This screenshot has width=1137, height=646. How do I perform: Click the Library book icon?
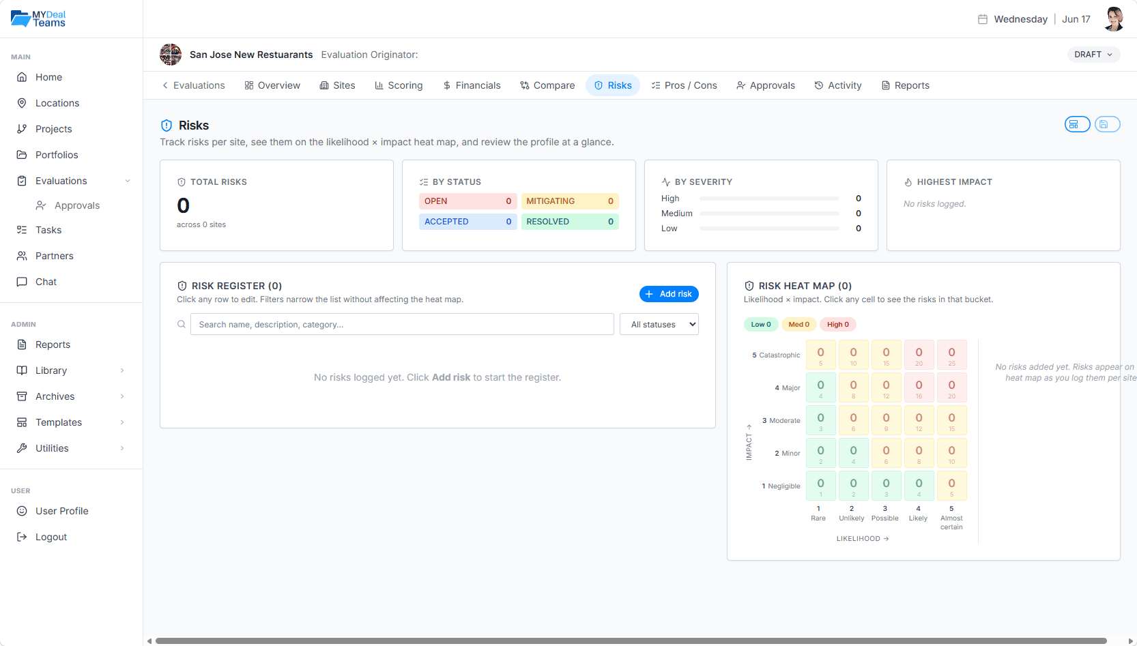click(22, 370)
